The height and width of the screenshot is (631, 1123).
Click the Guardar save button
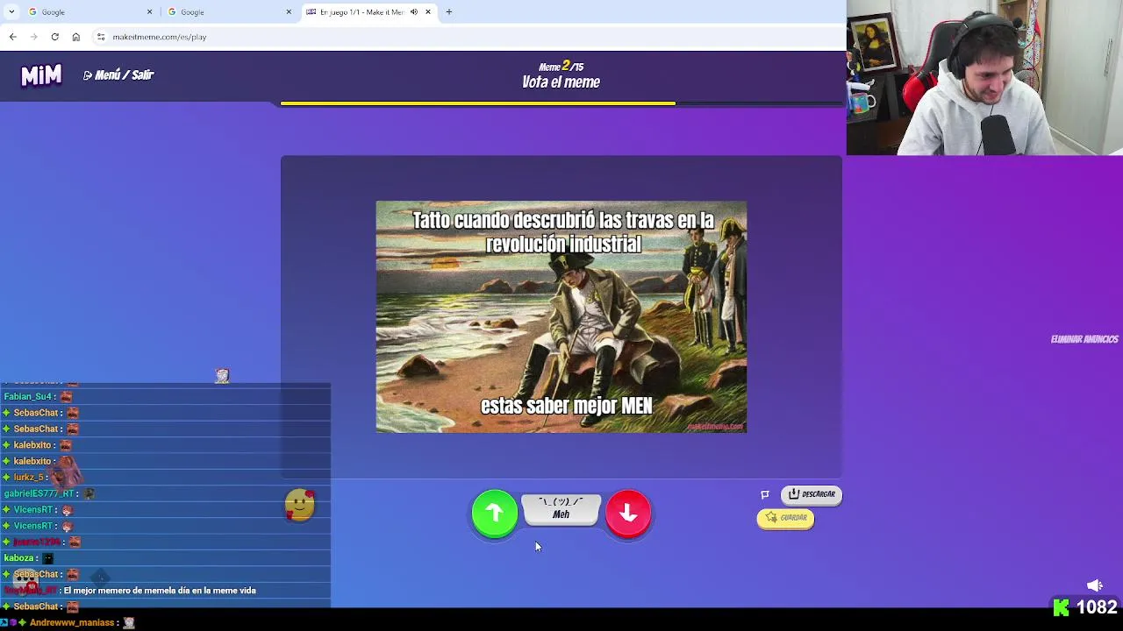[786, 518]
